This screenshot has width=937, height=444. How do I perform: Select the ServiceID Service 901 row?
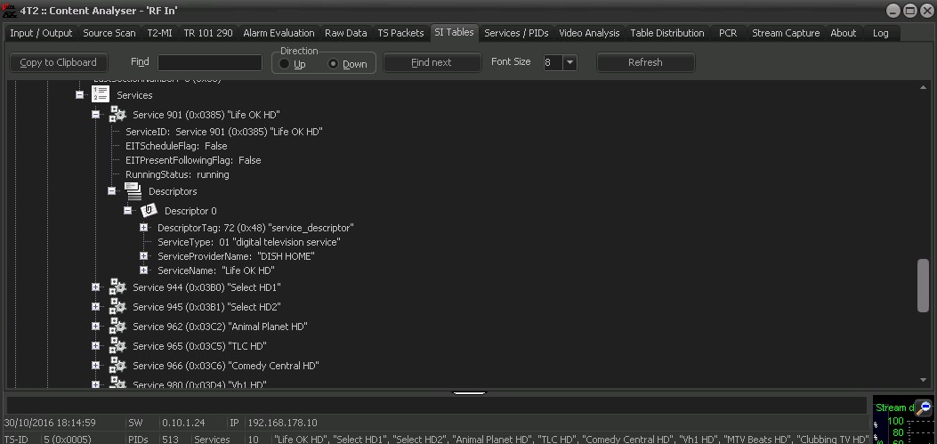coord(224,132)
